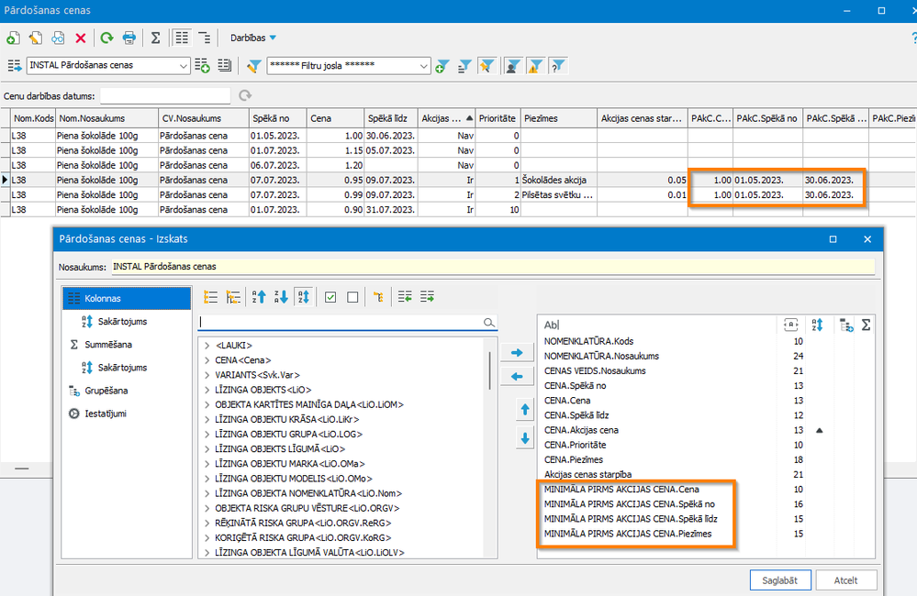Select CENA.Akcijas cena in columns list
Viewport: 917px width, 596px height.
(x=581, y=430)
